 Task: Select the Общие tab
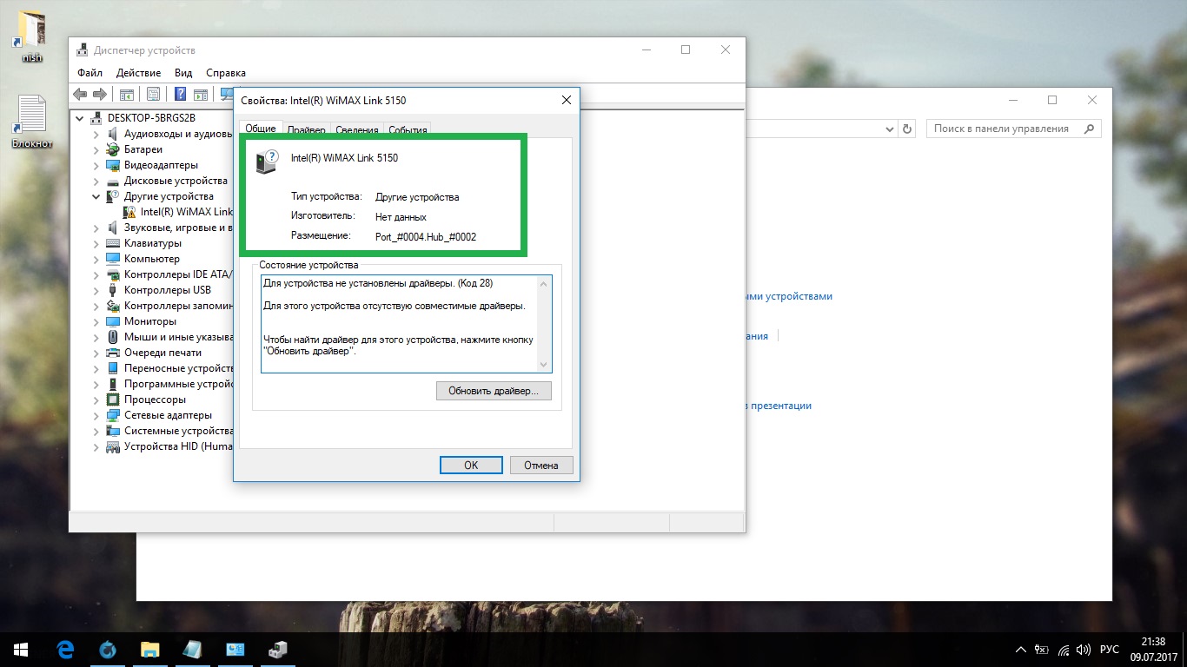[260, 128]
